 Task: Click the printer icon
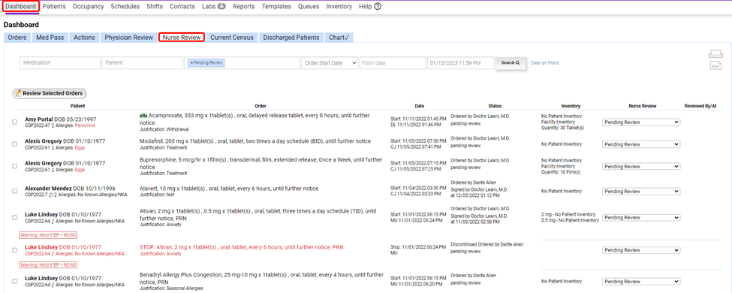[x=715, y=55]
